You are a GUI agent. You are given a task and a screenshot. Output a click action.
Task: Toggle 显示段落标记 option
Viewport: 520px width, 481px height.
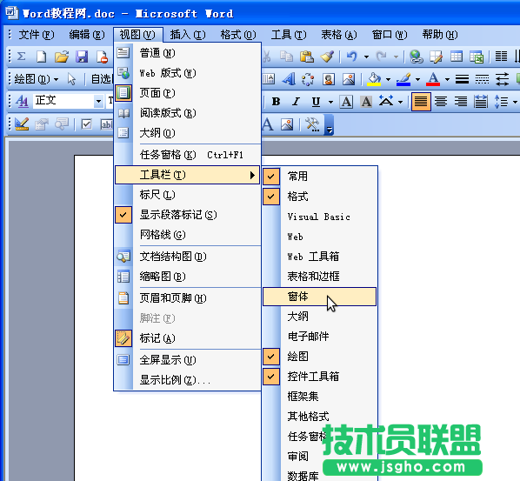point(187,215)
